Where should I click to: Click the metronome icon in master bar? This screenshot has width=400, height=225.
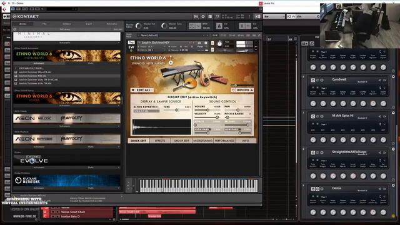coord(219,26)
